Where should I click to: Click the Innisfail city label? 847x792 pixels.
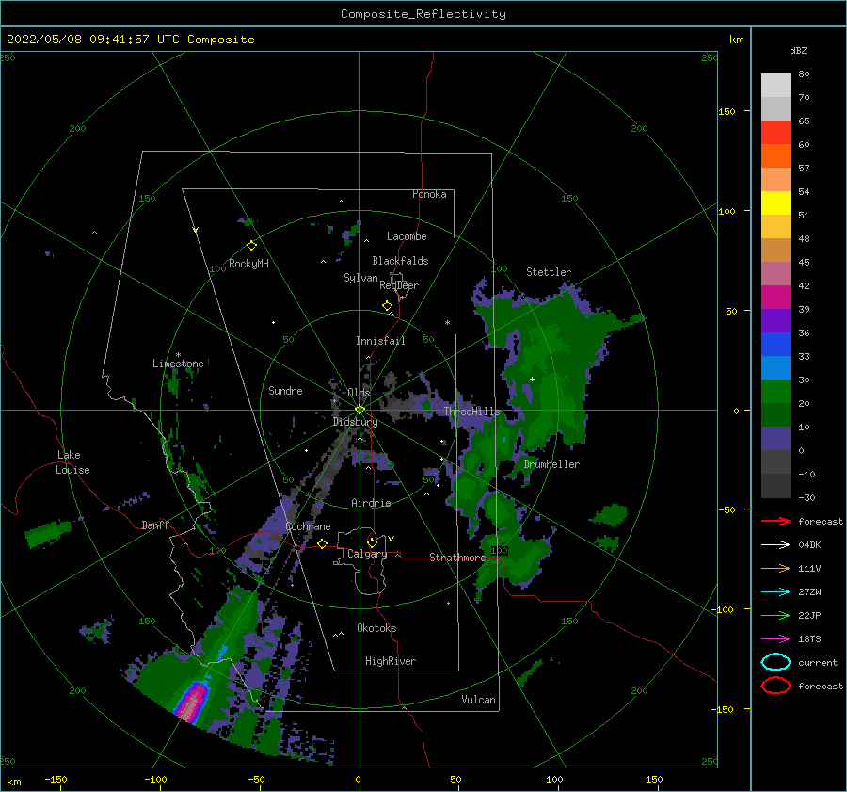(380, 341)
